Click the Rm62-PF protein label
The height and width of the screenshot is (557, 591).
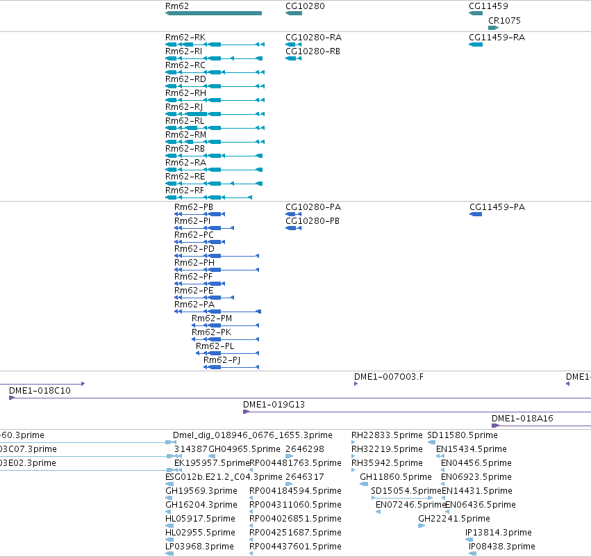point(193,277)
